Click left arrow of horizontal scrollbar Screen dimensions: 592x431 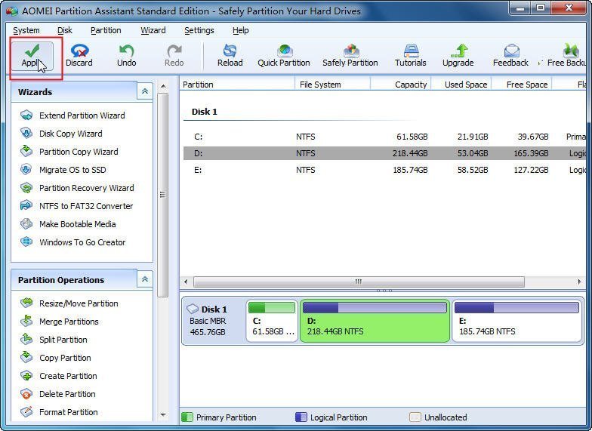click(x=186, y=282)
